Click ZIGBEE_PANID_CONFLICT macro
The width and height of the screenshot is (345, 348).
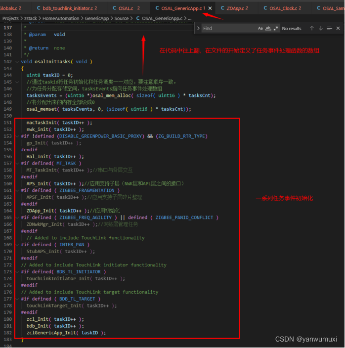click(184, 217)
